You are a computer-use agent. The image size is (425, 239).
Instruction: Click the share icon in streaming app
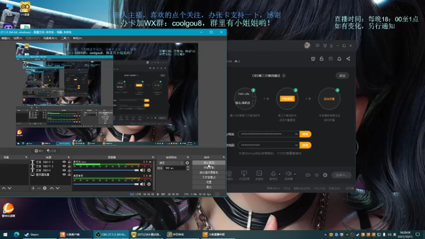click(348, 59)
